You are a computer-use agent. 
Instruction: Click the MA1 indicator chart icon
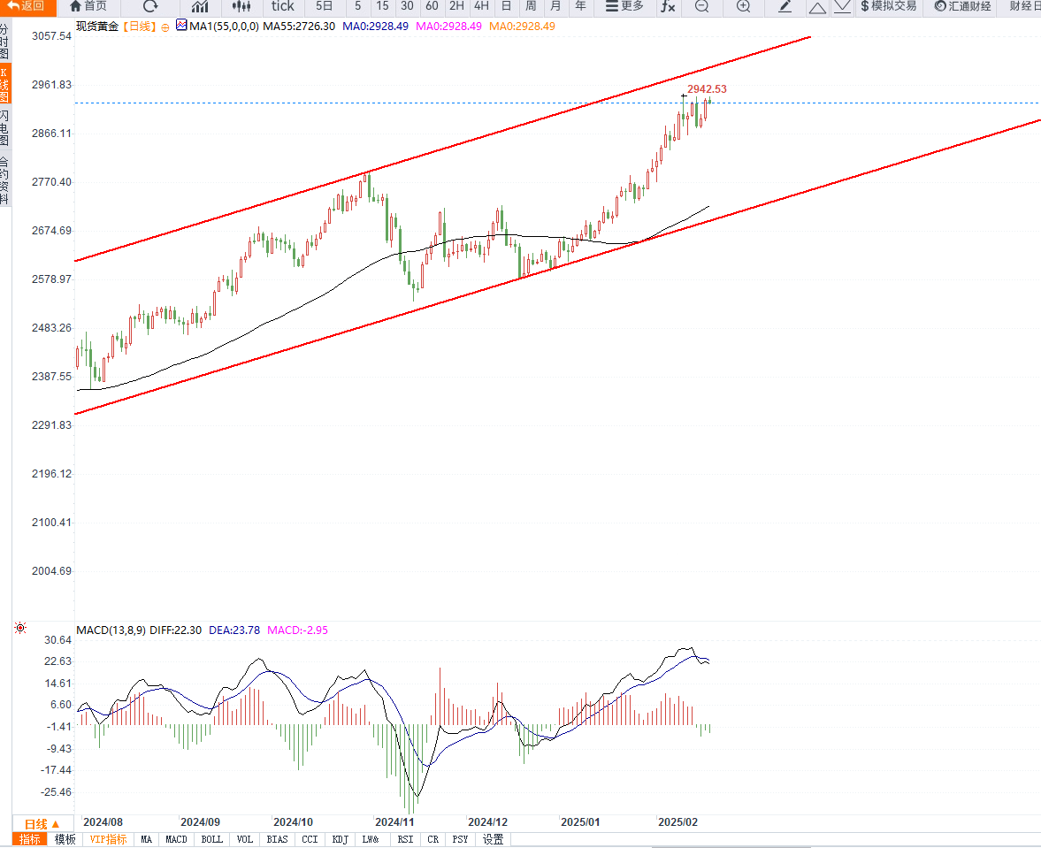click(181, 26)
